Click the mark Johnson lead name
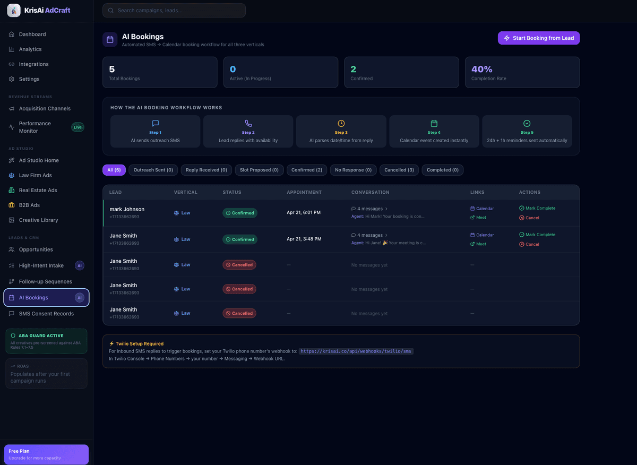 coord(127,209)
